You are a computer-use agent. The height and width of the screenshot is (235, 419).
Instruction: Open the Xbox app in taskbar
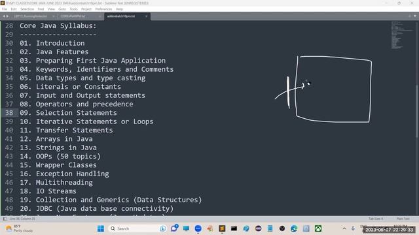[x=318, y=228]
